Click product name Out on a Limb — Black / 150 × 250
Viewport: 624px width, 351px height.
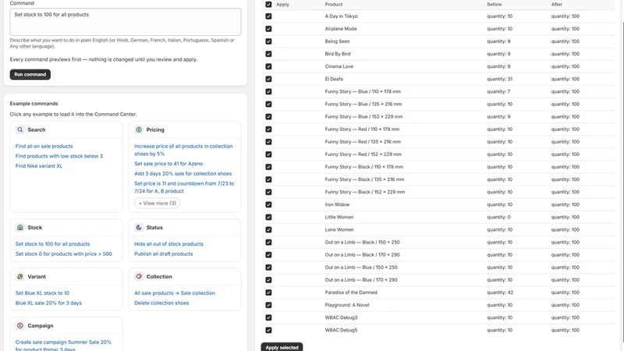[362, 243]
